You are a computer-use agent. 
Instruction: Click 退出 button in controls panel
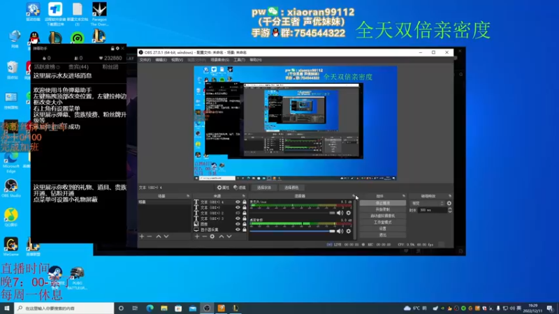(x=382, y=235)
